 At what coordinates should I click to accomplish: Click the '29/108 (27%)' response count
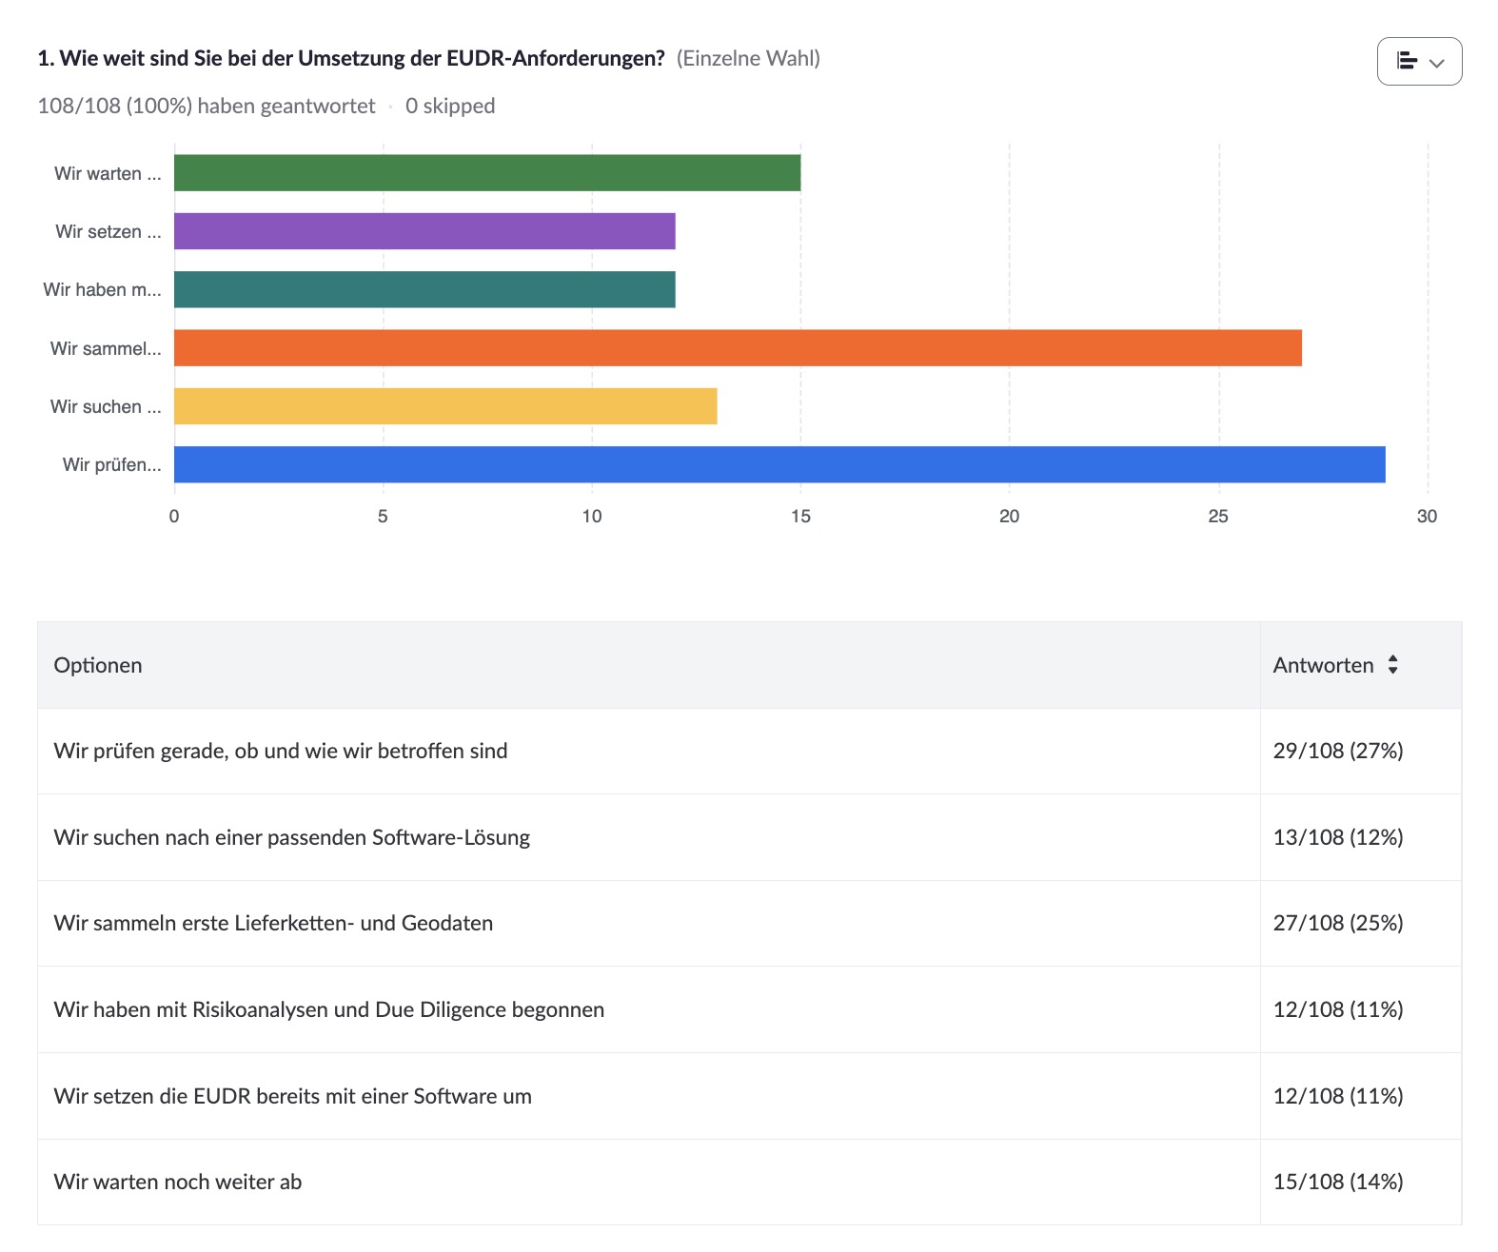point(1338,751)
